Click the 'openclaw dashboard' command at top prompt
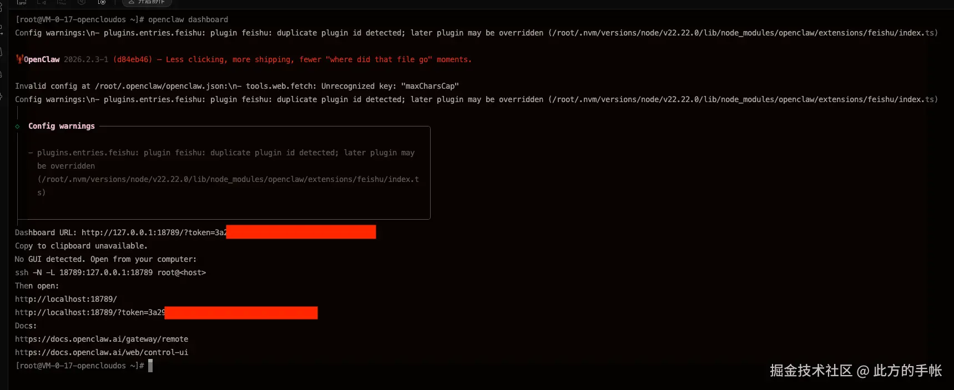This screenshot has height=390, width=954. 188,19
